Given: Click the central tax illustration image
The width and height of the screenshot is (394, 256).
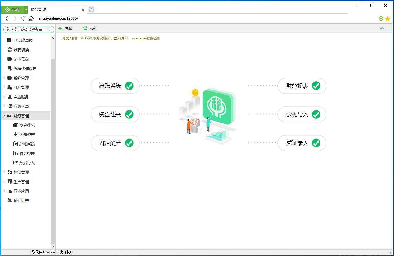Looking at the screenshot, I should point(208,116).
